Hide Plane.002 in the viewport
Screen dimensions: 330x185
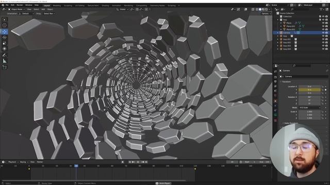coord(323,30)
